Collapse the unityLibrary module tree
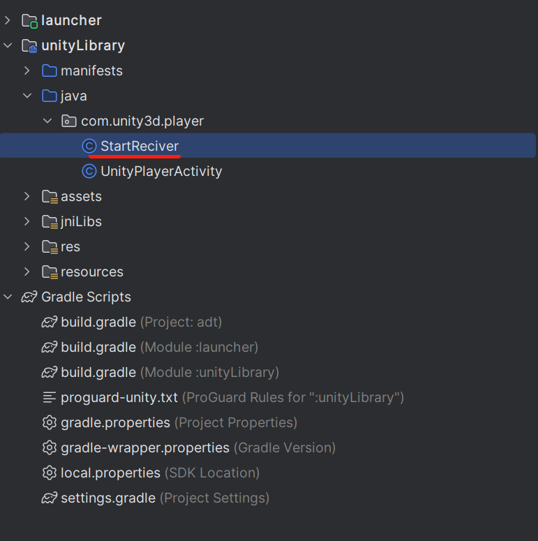538x541 pixels. pyautogui.click(x=8, y=45)
